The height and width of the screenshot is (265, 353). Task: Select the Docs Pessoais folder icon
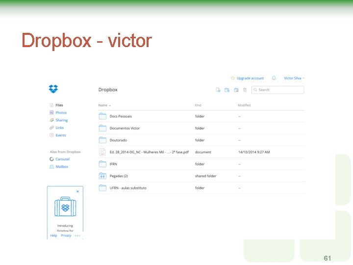[102, 116]
